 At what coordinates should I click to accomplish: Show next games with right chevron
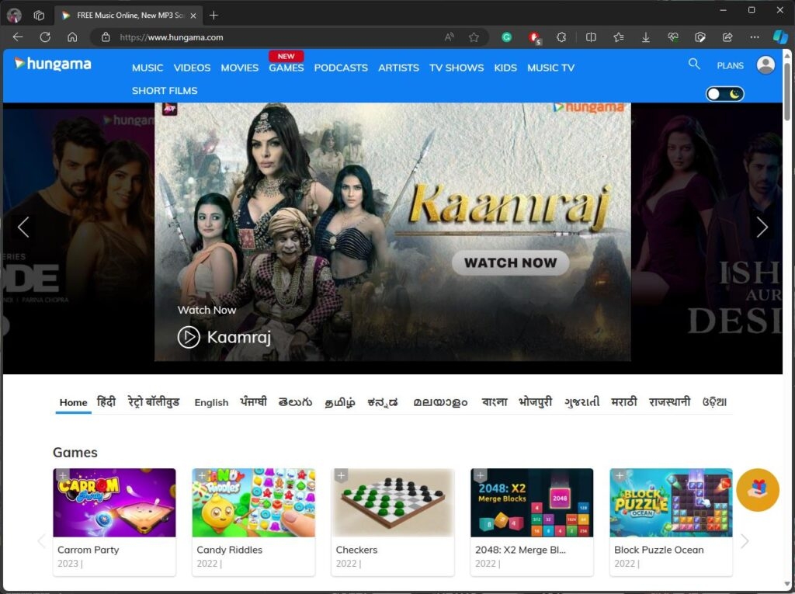tap(745, 541)
